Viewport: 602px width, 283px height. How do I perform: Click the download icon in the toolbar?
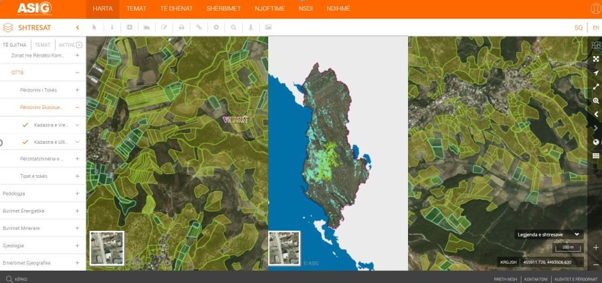pyautogui.click(x=251, y=27)
